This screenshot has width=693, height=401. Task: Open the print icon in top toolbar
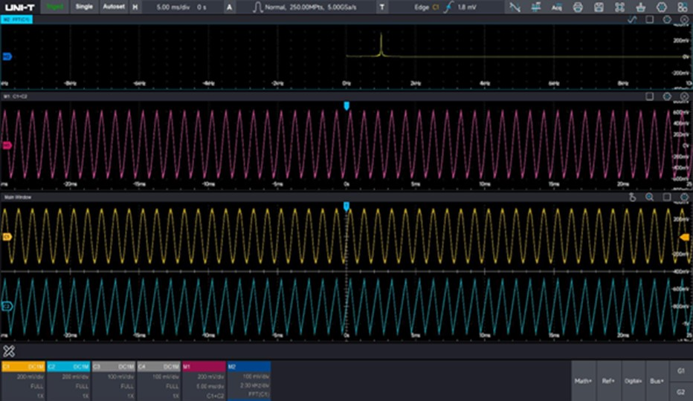pyautogui.click(x=578, y=7)
